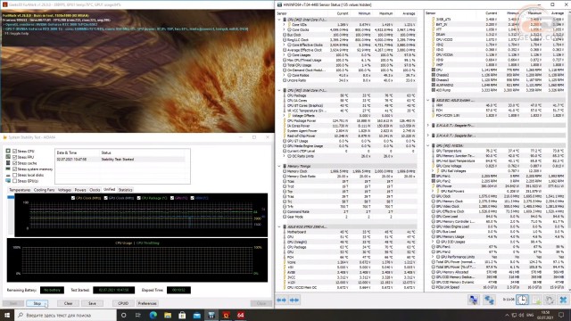571x321 pixels.
Task: Switch to AIDA64 via its taskbar icon
Action: point(240,315)
